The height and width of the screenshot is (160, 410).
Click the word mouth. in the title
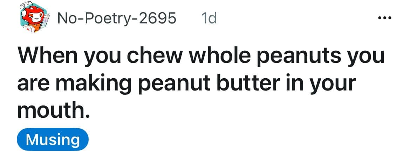pos(52,111)
